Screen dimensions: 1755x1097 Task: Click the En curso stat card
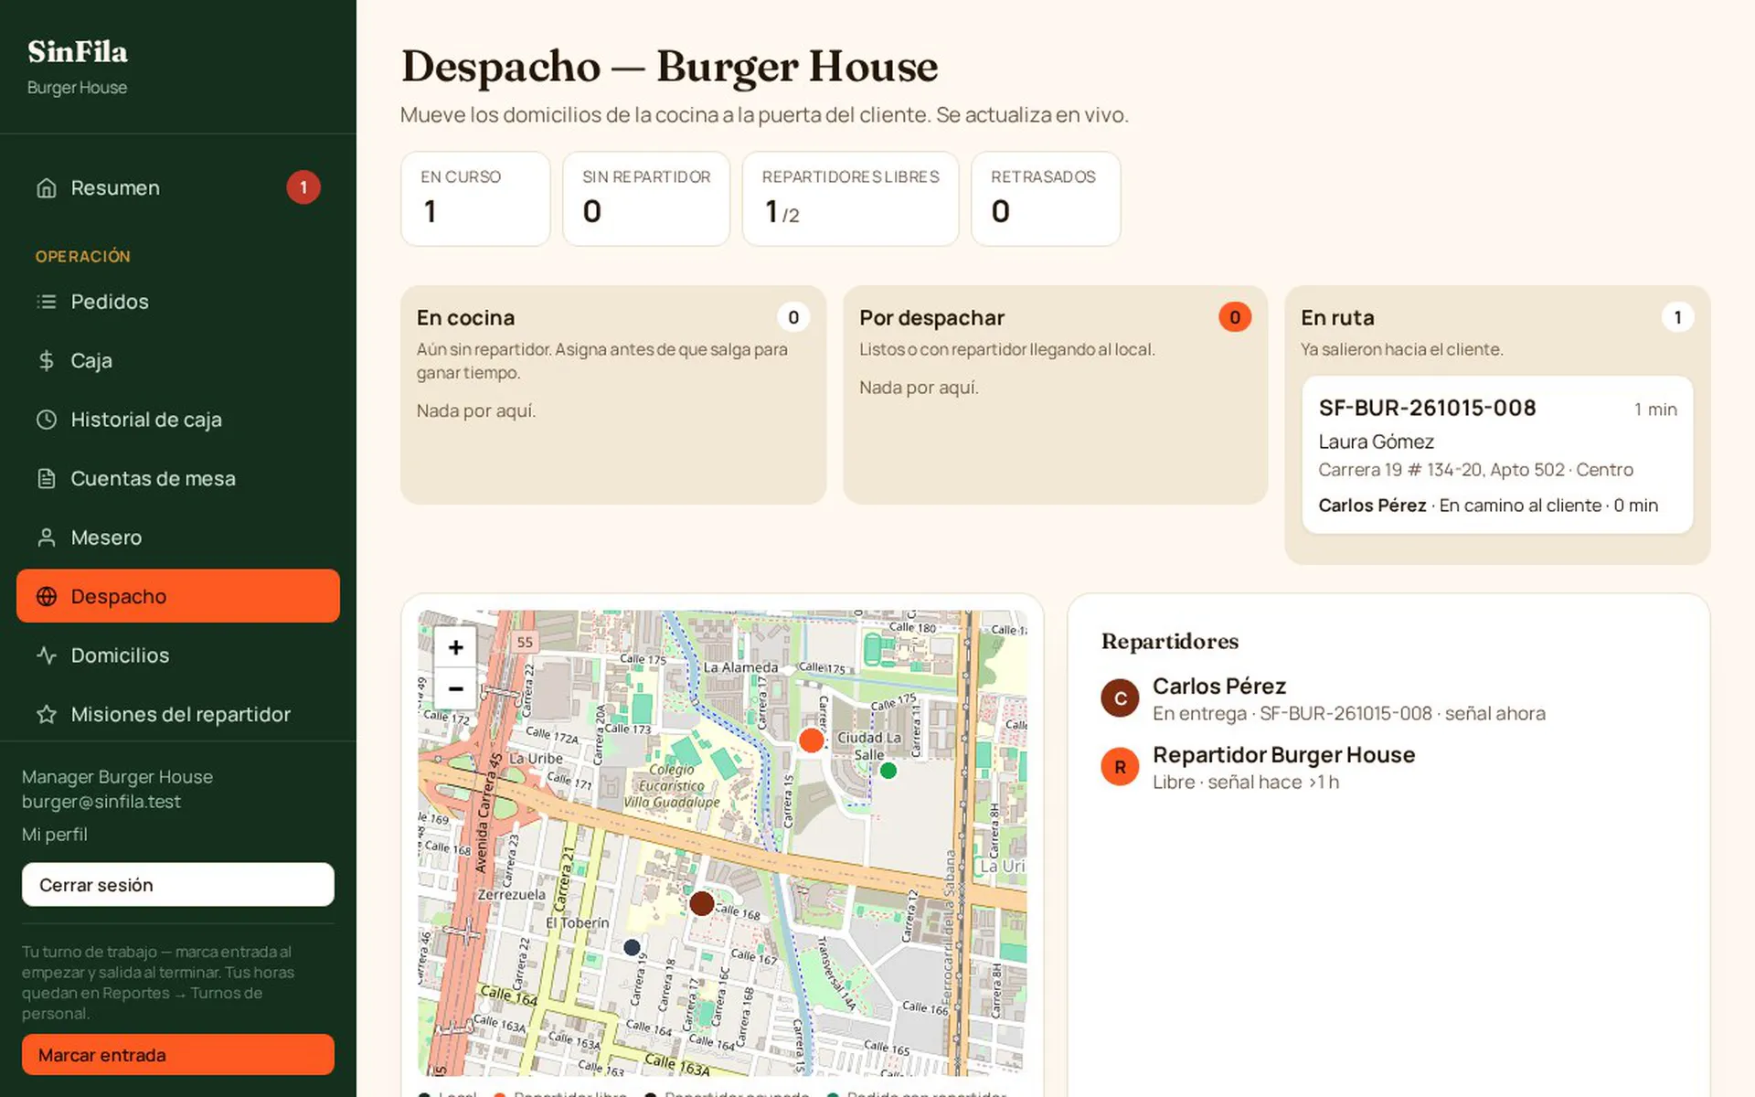[475, 198]
